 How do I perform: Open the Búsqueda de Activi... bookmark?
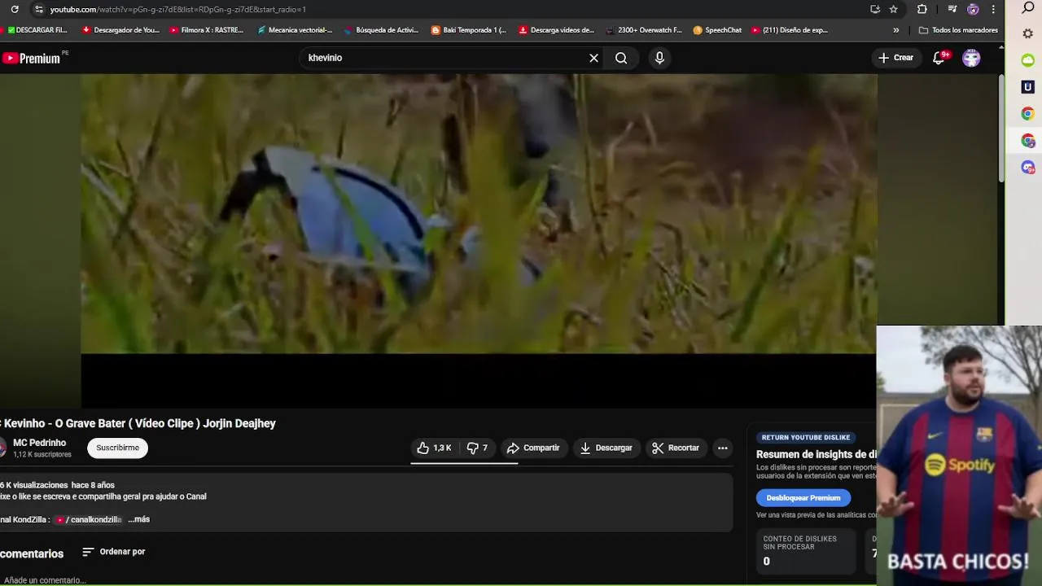[381, 30]
